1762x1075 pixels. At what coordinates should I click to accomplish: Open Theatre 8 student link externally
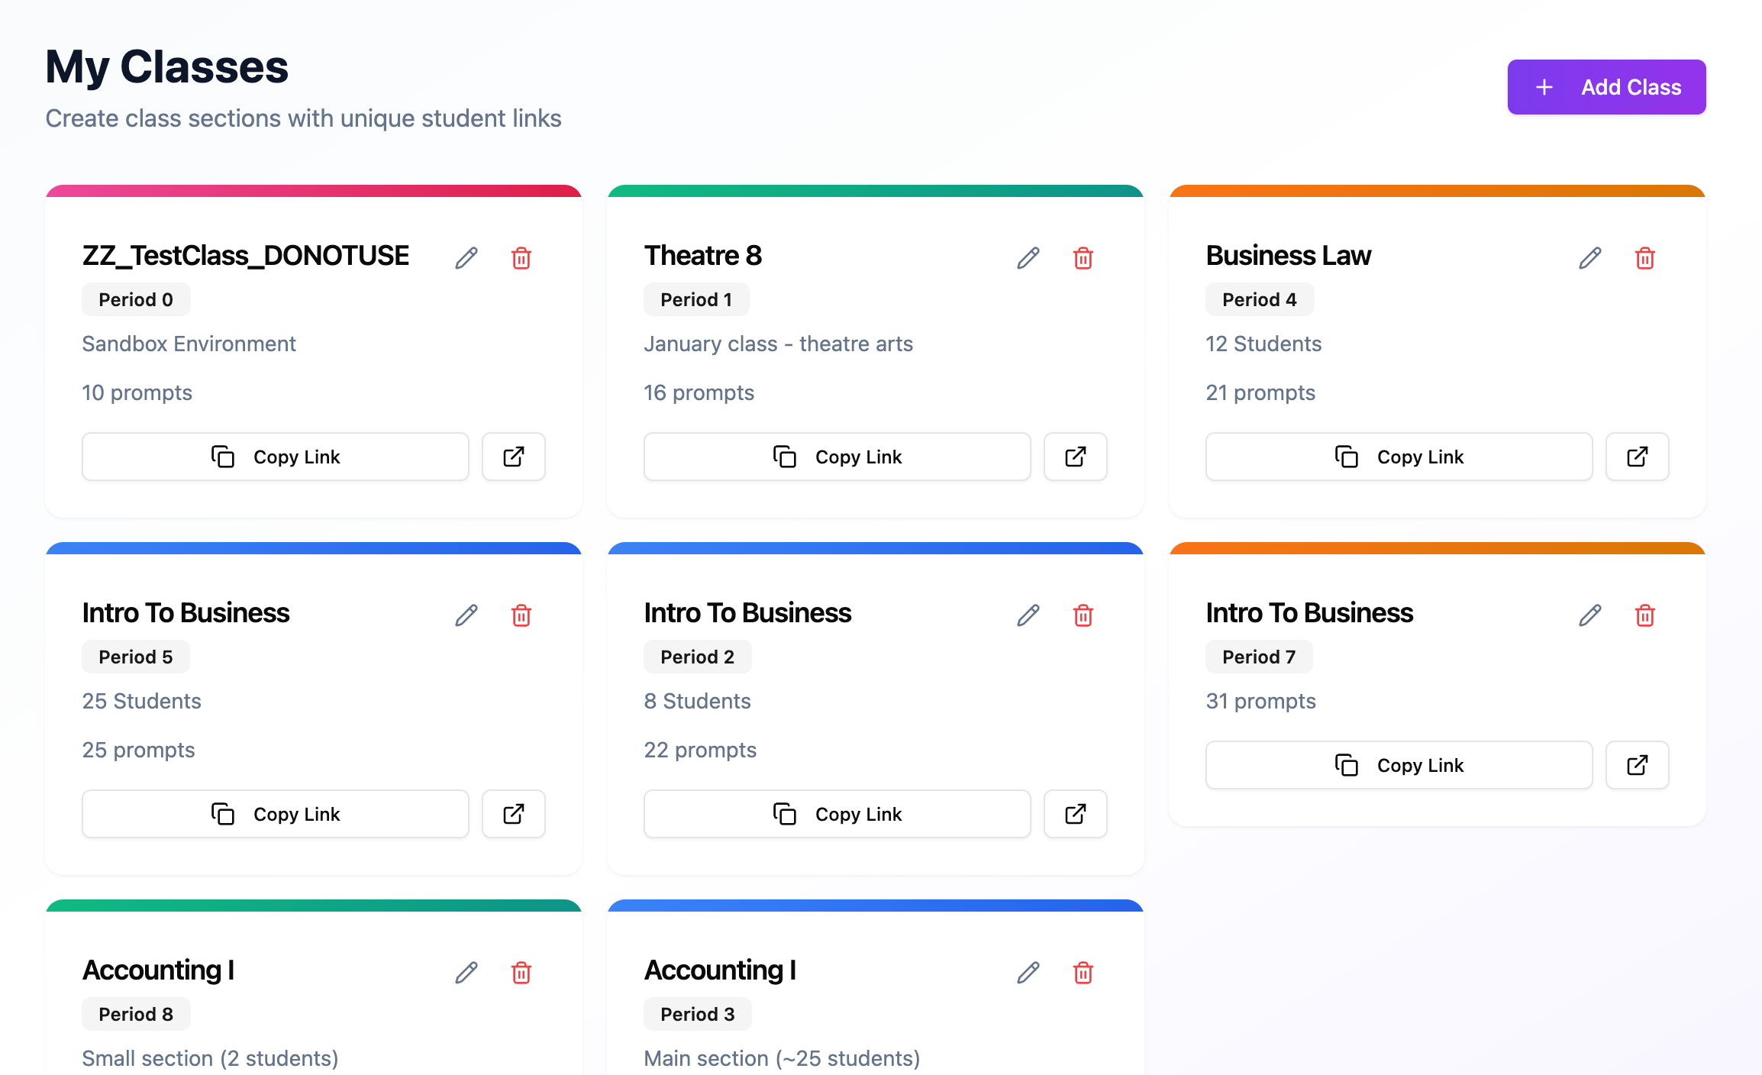(x=1076, y=457)
